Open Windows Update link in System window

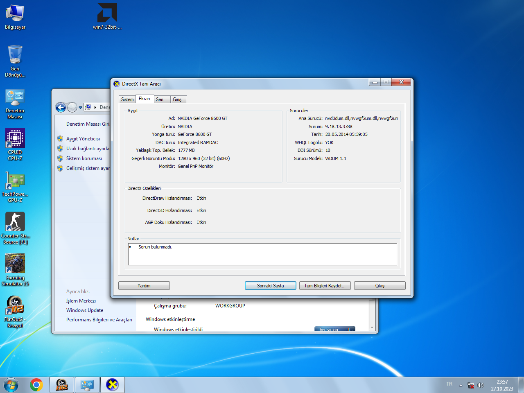coord(85,310)
